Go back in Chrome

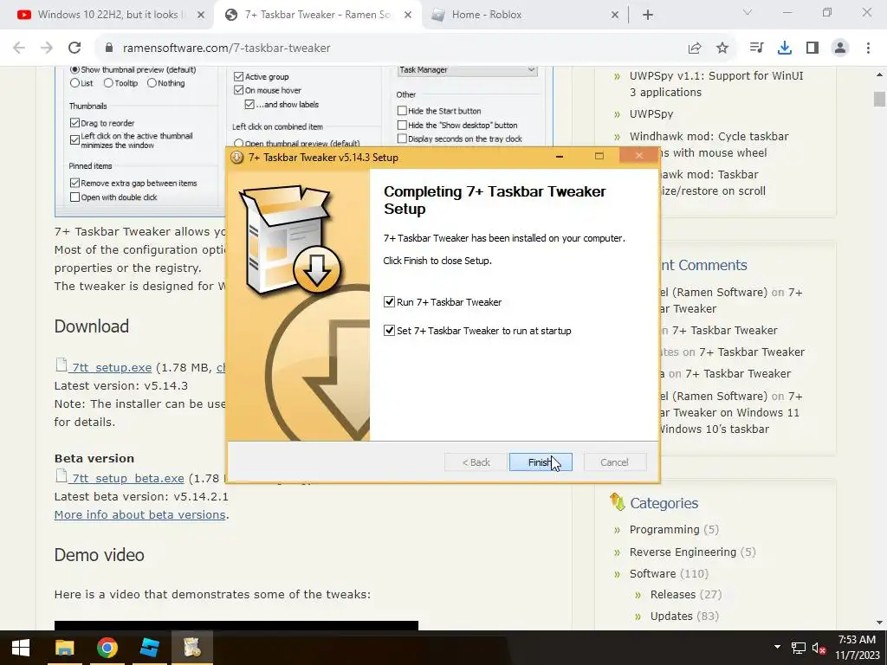(19, 48)
